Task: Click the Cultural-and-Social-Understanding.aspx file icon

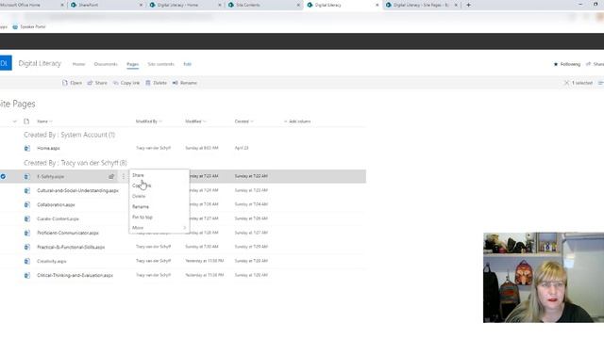Action: coord(27,190)
